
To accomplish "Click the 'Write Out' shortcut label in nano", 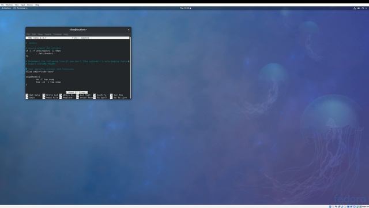I will tap(52, 95).
